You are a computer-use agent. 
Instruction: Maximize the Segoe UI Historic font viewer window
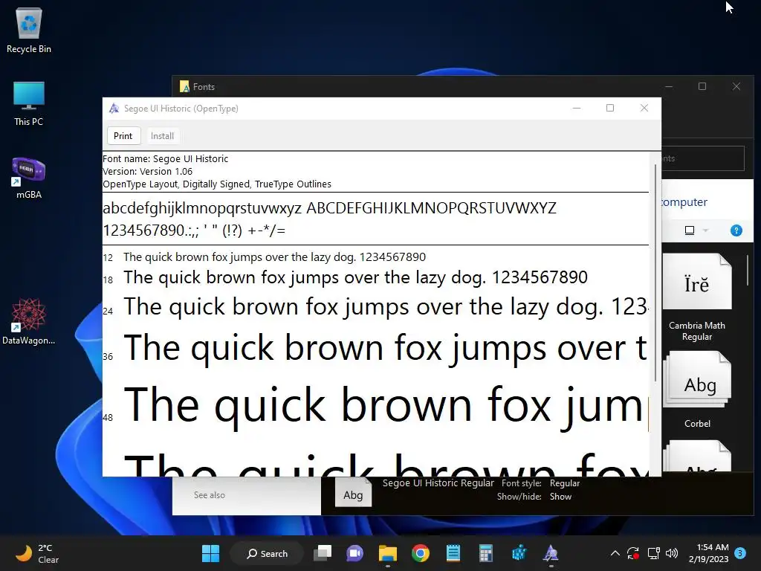(x=610, y=108)
